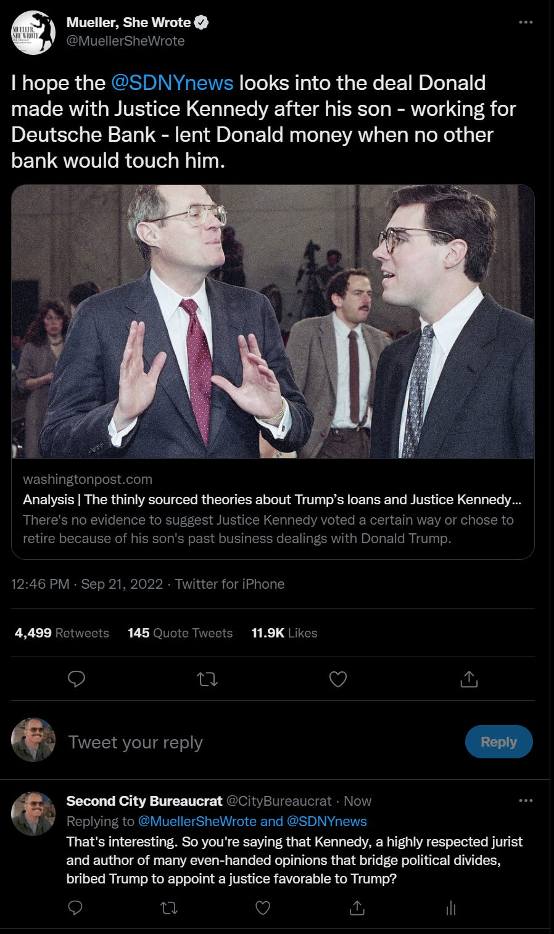Like the Second City Bureaucrat reply

pyautogui.click(x=263, y=908)
